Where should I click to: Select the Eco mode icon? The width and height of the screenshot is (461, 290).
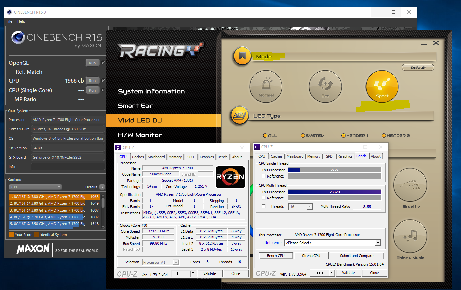[325, 87]
